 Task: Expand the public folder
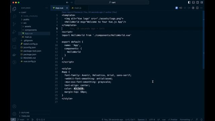pos(34,19)
